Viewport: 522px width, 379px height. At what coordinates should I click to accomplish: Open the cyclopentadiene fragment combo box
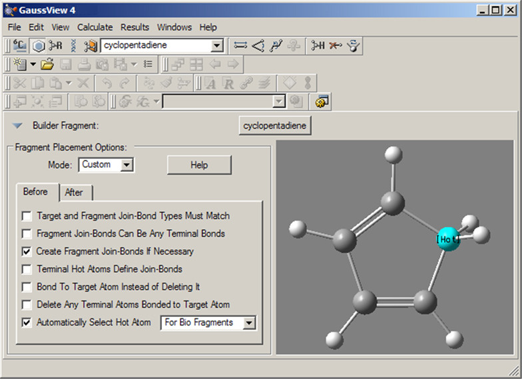click(x=217, y=46)
